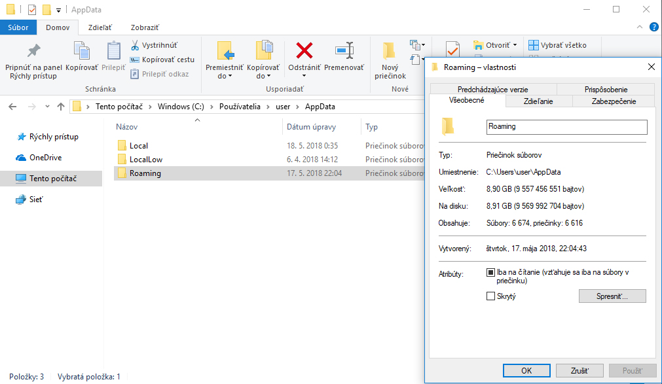Viewport: 662px width, 384px height.
Task: Click the up one level arrow
Action: click(61, 107)
